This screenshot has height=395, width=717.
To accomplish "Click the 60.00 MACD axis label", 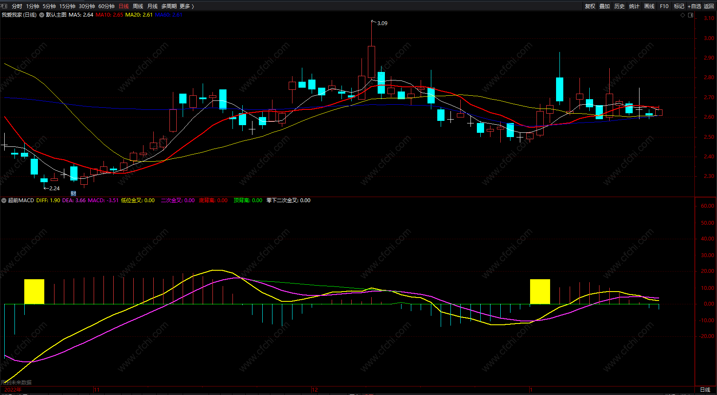I will click(708, 206).
